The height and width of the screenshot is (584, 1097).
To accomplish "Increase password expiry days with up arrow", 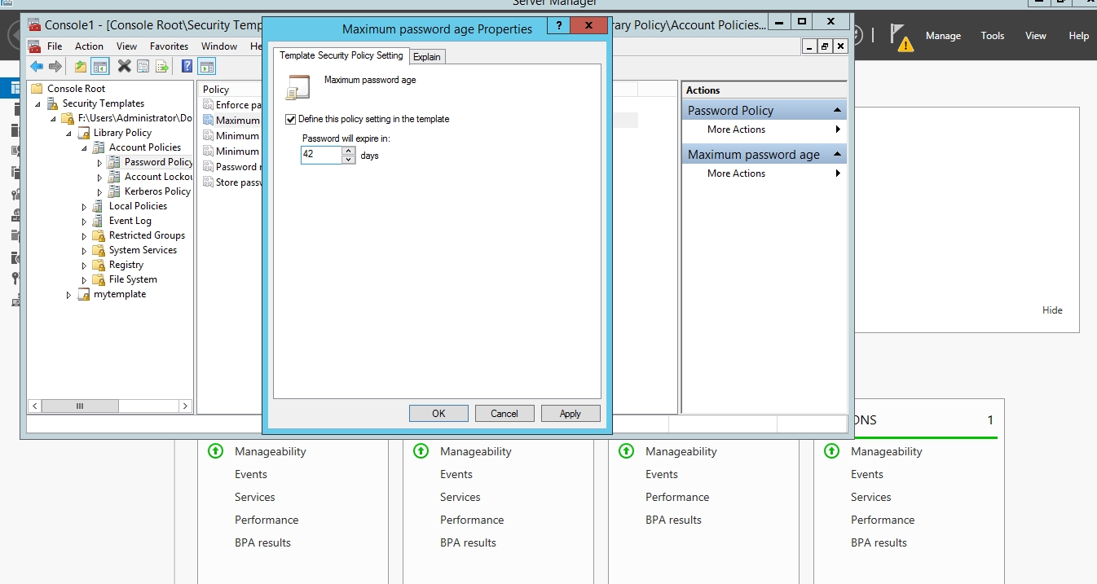I will coord(349,151).
